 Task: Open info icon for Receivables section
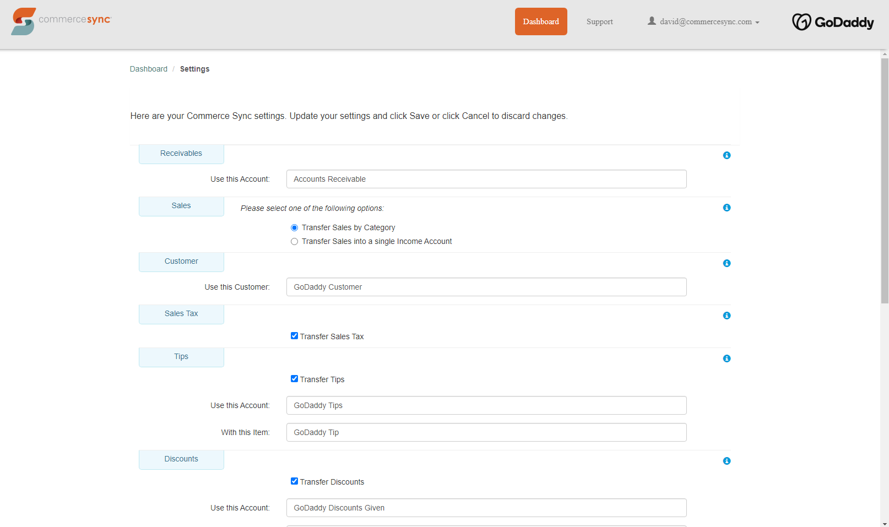(x=727, y=155)
